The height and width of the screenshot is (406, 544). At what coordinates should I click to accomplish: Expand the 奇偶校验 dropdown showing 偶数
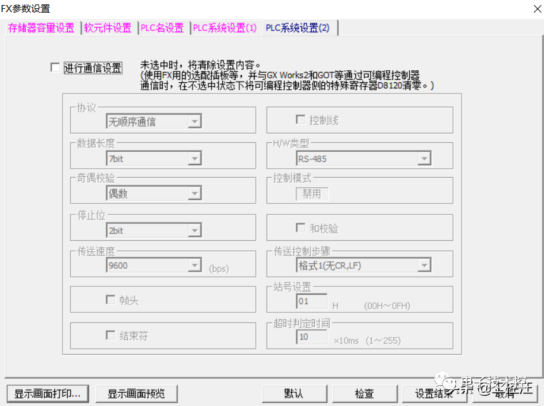tap(194, 193)
